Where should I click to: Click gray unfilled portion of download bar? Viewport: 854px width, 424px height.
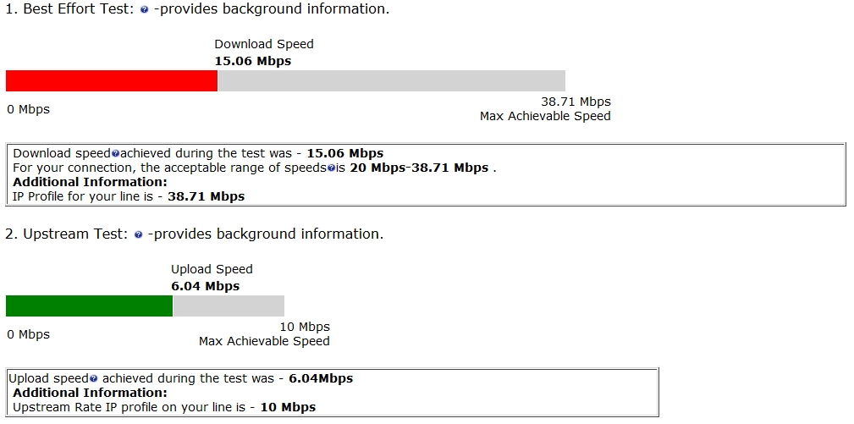pyautogui.click(x=391, y=80)
